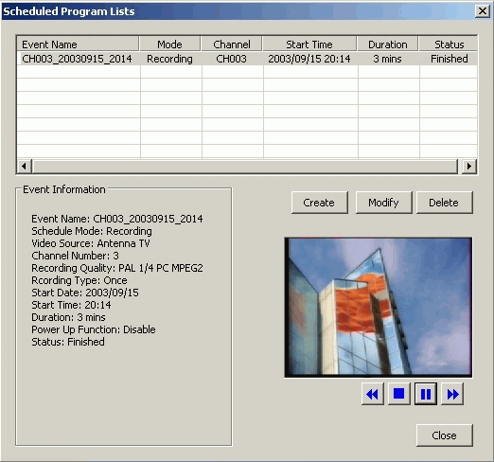Click the '3 mins' duration cell
This screenshot has width=494, height=462.
pos(387,59)
